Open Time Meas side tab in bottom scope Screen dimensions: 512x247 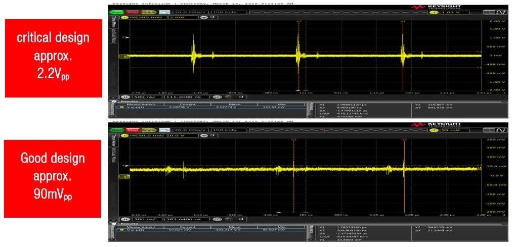coord(114,141)
